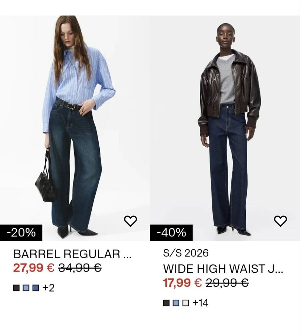Image resolution: width=300 pixels, height=333 pixels.
Task: Click the -20% discount badge
Action: (21, 233)
